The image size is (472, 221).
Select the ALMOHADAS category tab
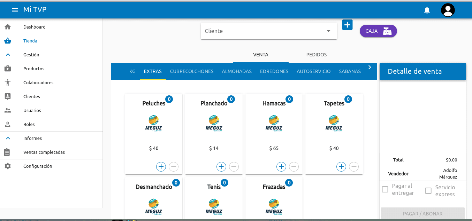pyautogui.click(x=237, y=71)
